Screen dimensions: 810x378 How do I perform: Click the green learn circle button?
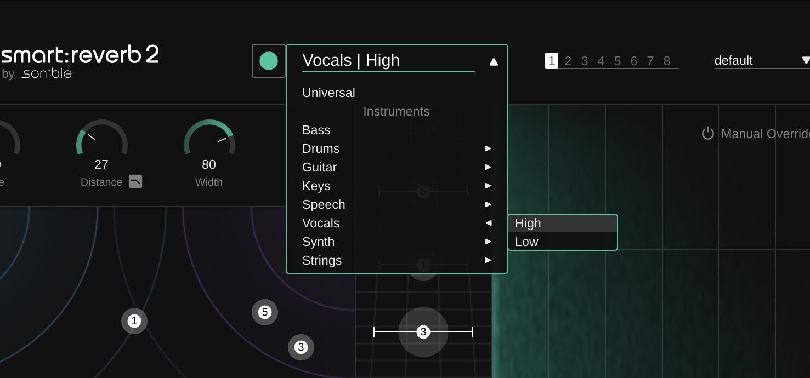pos(269,61)
